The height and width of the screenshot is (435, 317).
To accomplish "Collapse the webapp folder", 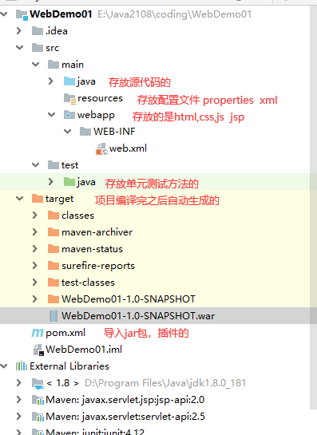I will click(x=52, y=114).
